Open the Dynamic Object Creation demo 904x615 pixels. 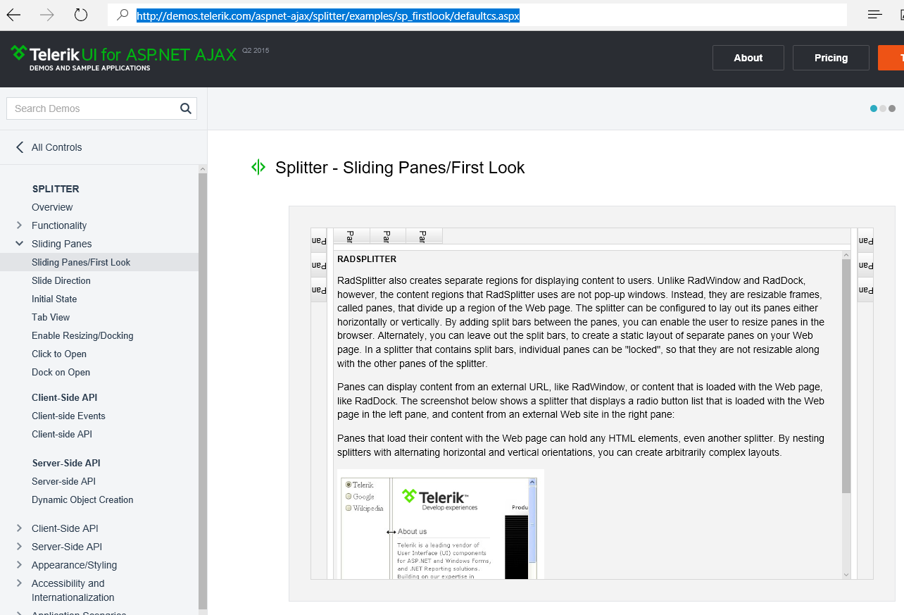82,499
